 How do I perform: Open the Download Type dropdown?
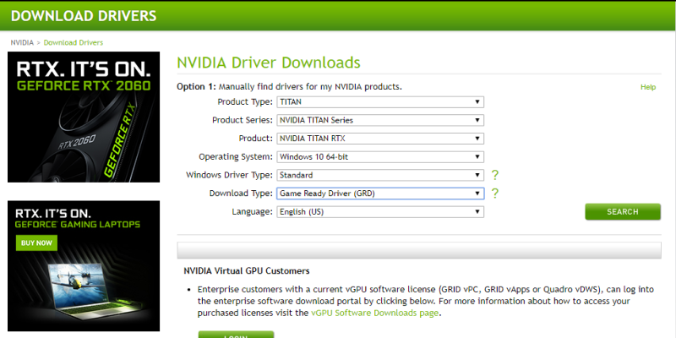[x=380, y=194]
